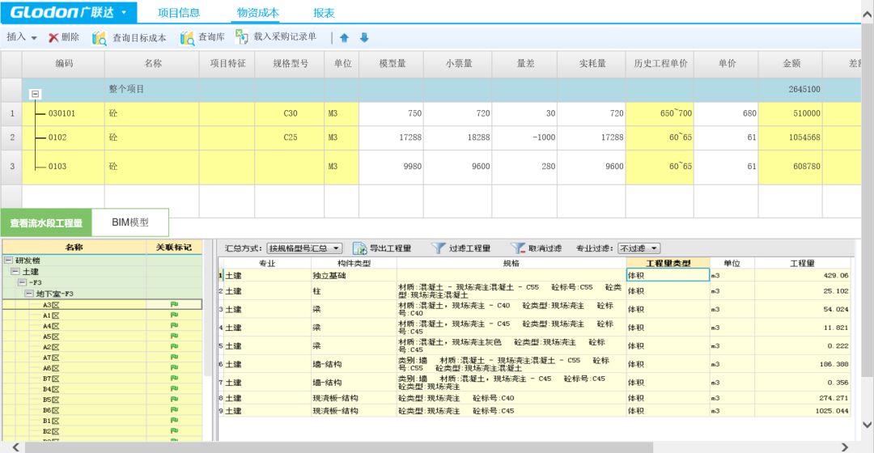Move row down with blue down arrow
Viewport: 874px width, 453px height.
coord(364,38)
